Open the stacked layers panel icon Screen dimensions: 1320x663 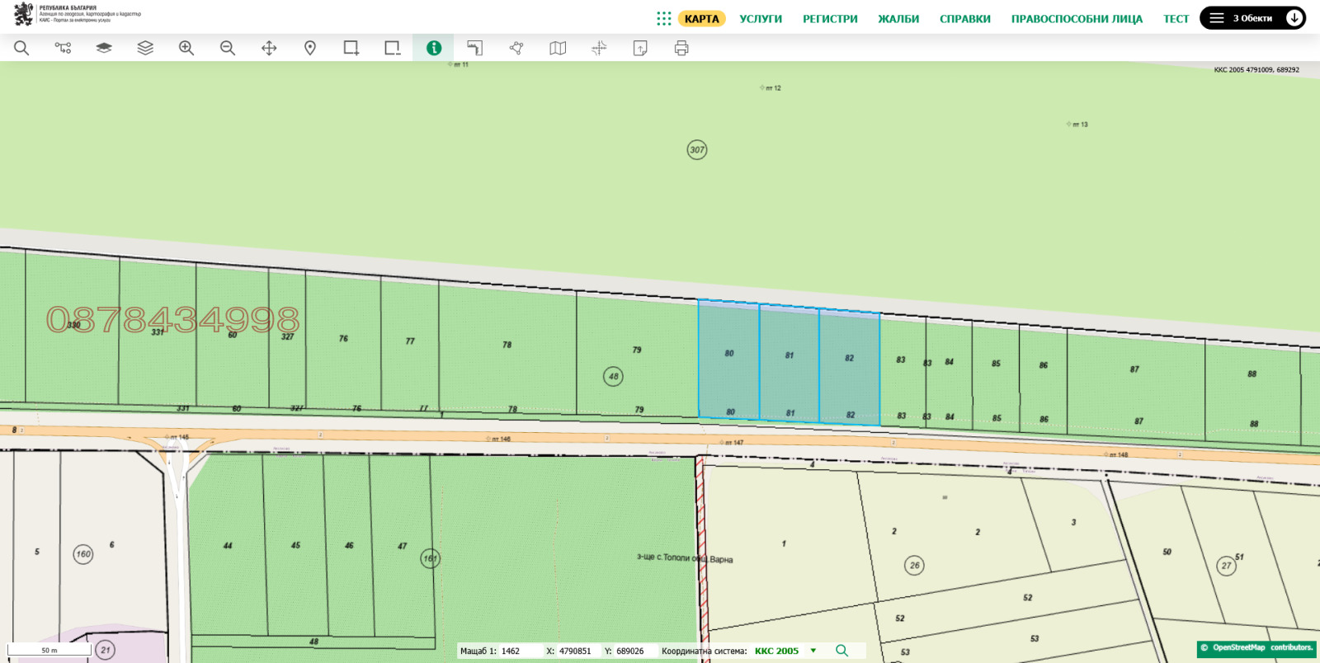[145, 48]
